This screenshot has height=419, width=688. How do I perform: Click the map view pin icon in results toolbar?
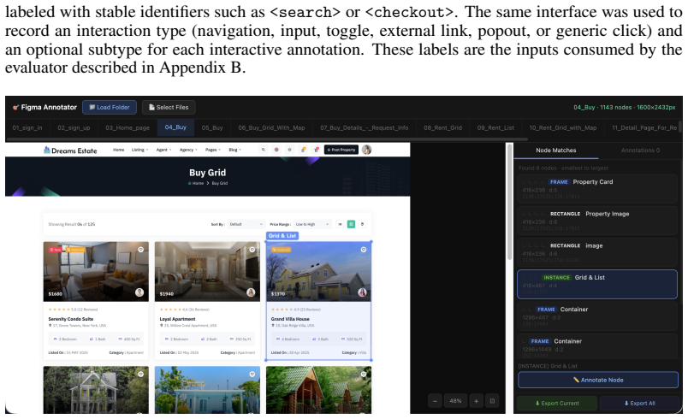pyautogui.click(x=363, y=224)
